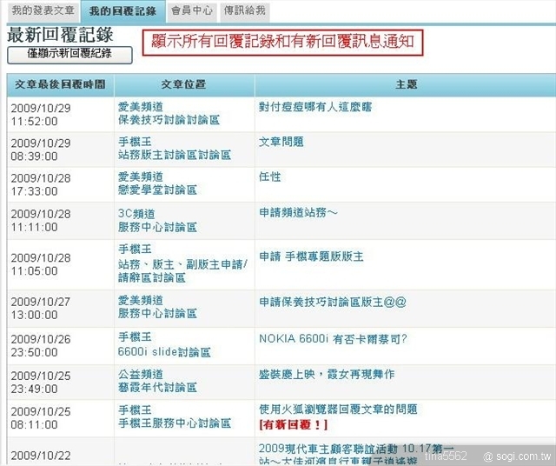Select the 我的回覆記錄 tab

123,11
